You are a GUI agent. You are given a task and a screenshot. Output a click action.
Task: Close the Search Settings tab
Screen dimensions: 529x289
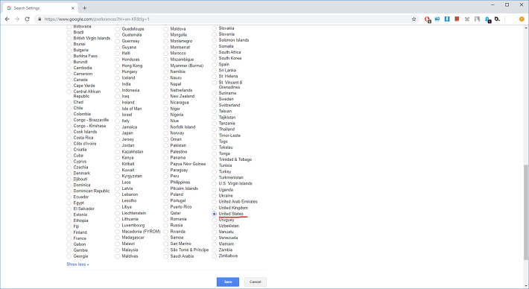[73, 8]
